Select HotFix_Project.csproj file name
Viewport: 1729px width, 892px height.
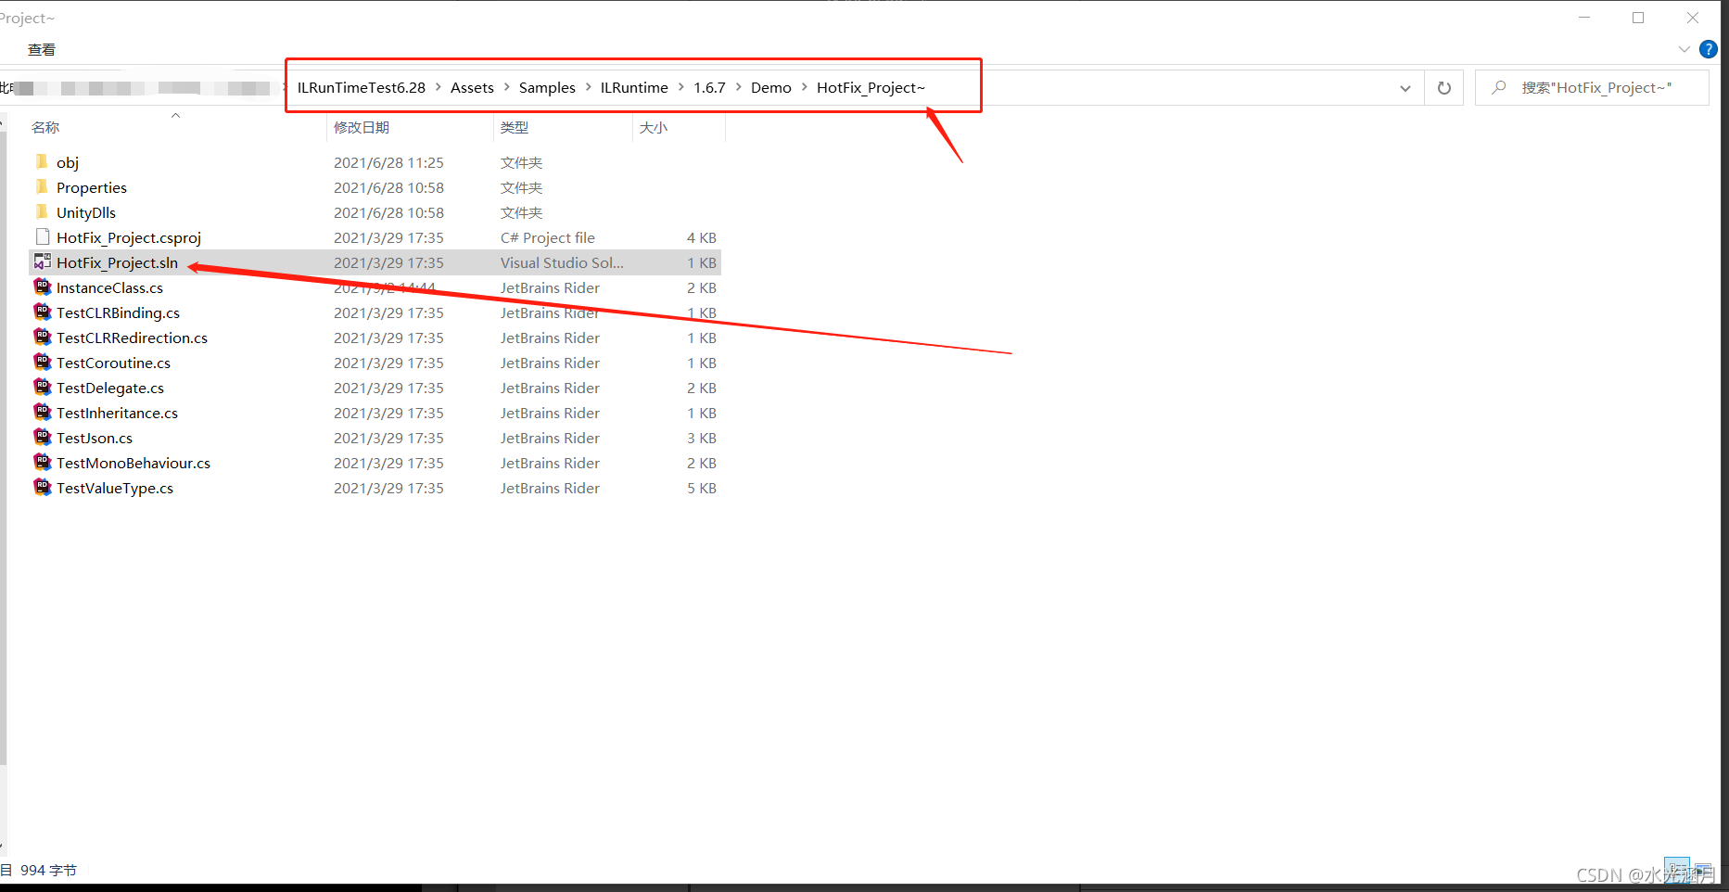129,237
